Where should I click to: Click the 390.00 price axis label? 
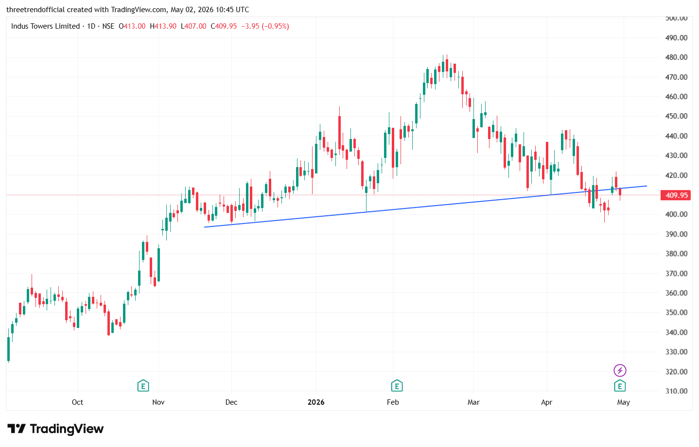(676, 234)
